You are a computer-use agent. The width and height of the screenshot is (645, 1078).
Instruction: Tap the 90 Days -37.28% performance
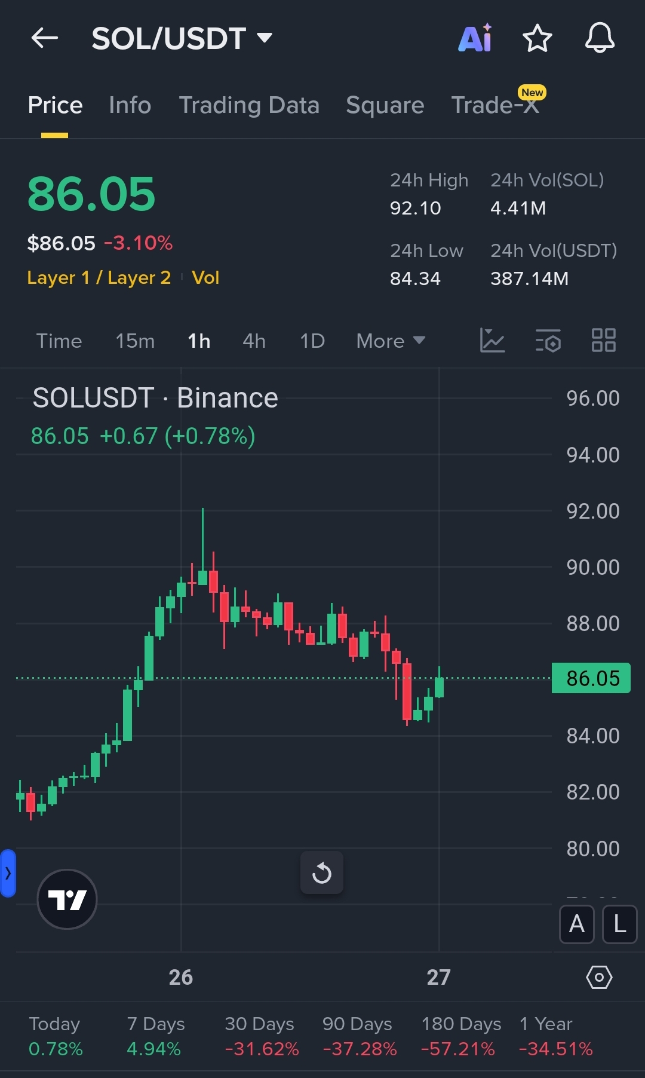click(359, 1036)
